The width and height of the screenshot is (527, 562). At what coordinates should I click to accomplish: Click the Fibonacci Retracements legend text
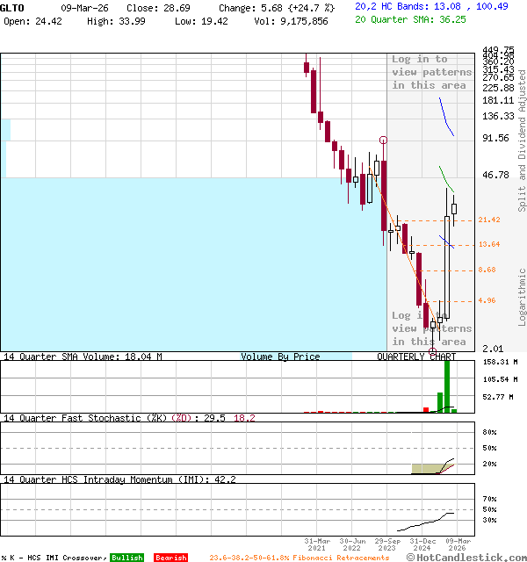299,558
